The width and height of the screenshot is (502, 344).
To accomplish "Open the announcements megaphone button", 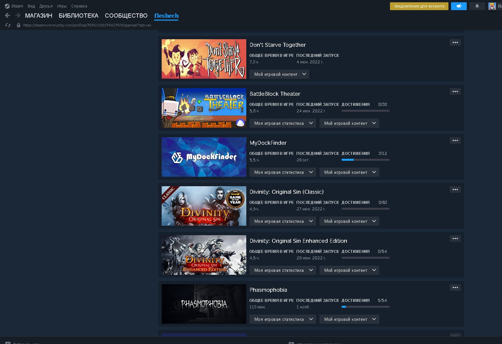I will pyautogui.click(x=459, y=6).
